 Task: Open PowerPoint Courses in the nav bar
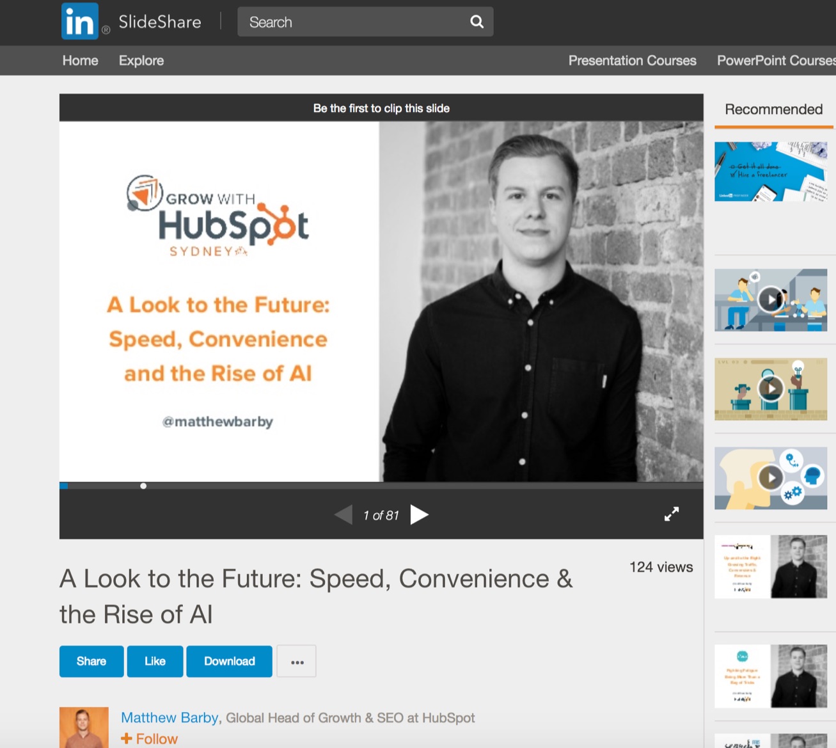pos(776,60)
